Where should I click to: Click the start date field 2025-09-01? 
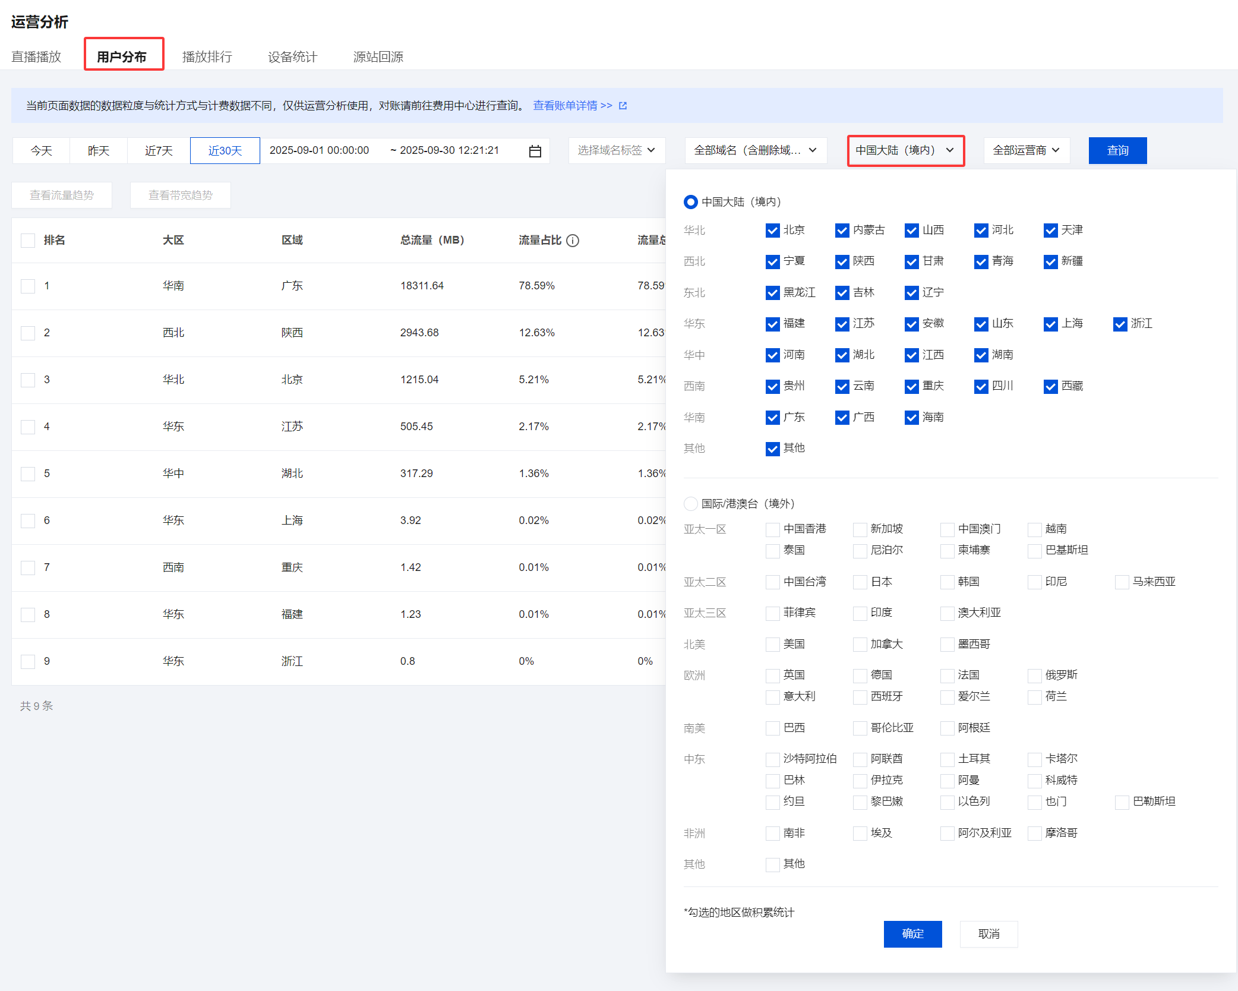coord(320,150)
